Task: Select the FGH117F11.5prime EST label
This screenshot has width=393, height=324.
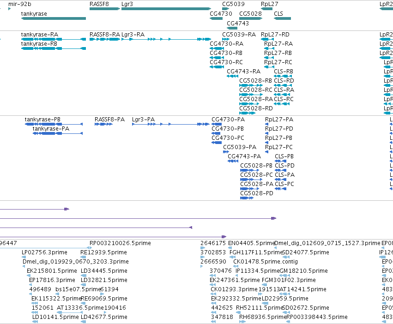Action: tap(256, 252)
